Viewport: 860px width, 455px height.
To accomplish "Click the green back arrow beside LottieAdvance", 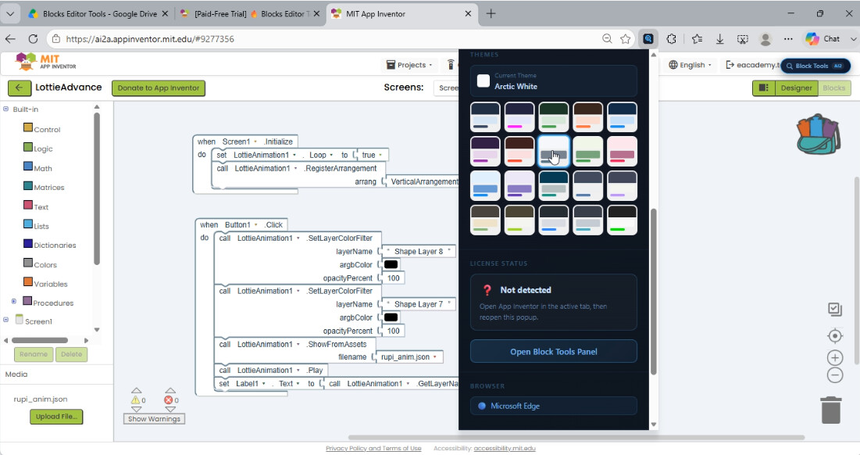I will pos(20,88).
